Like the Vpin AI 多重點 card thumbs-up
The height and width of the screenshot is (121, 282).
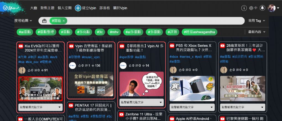pos(130,66)
